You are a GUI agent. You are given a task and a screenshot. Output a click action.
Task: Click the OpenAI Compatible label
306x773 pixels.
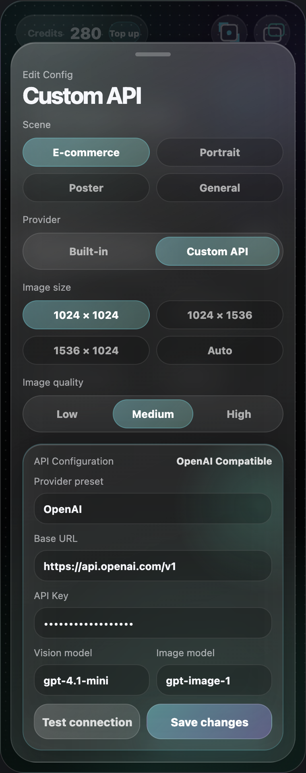[x=224, y=461]
